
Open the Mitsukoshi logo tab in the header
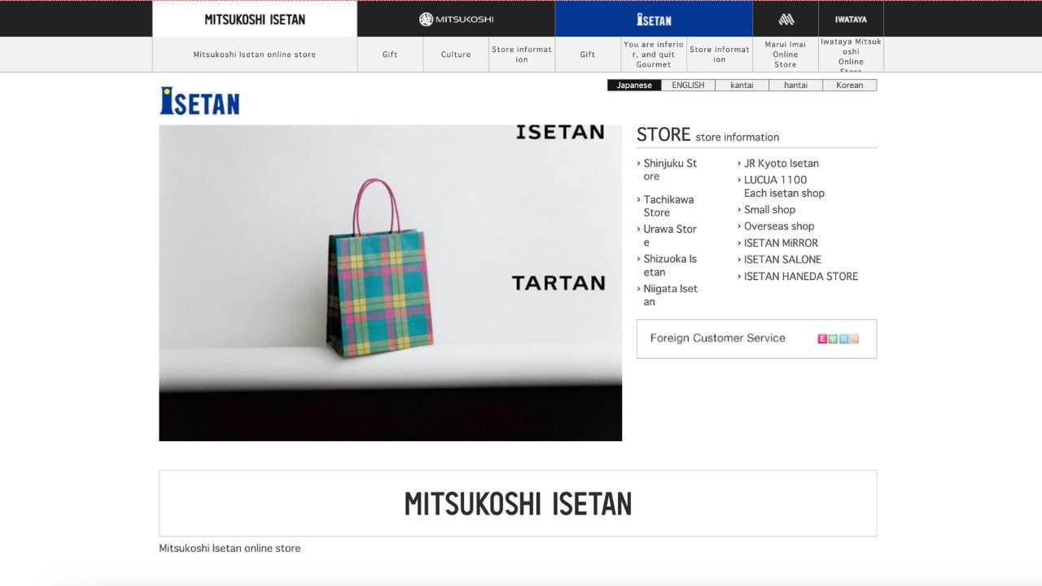pyautogui.click(x=456, y=19)
